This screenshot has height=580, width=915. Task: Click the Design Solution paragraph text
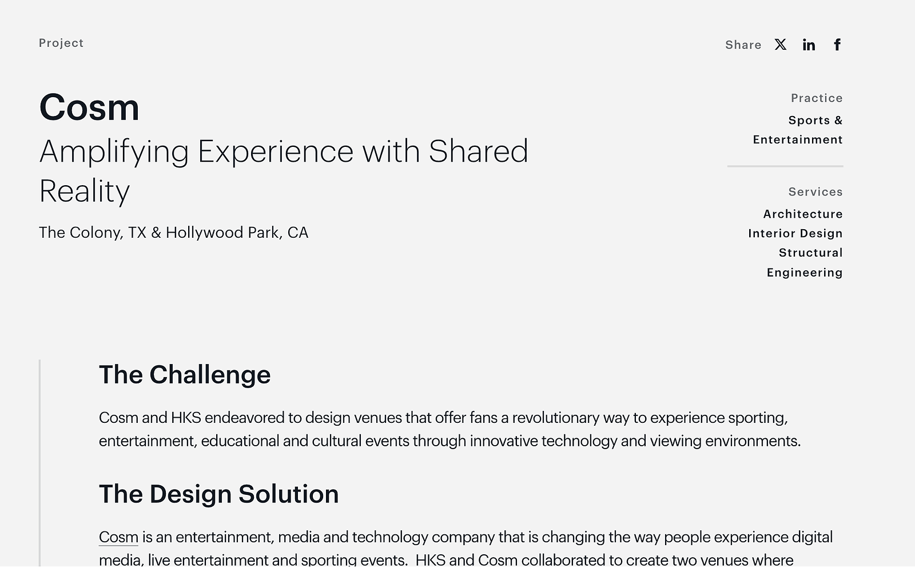click(466, 548)
